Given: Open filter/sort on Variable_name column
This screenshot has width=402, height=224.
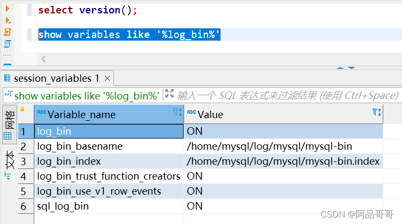Looking at the screenshot, I should click(x=178, y=112).
